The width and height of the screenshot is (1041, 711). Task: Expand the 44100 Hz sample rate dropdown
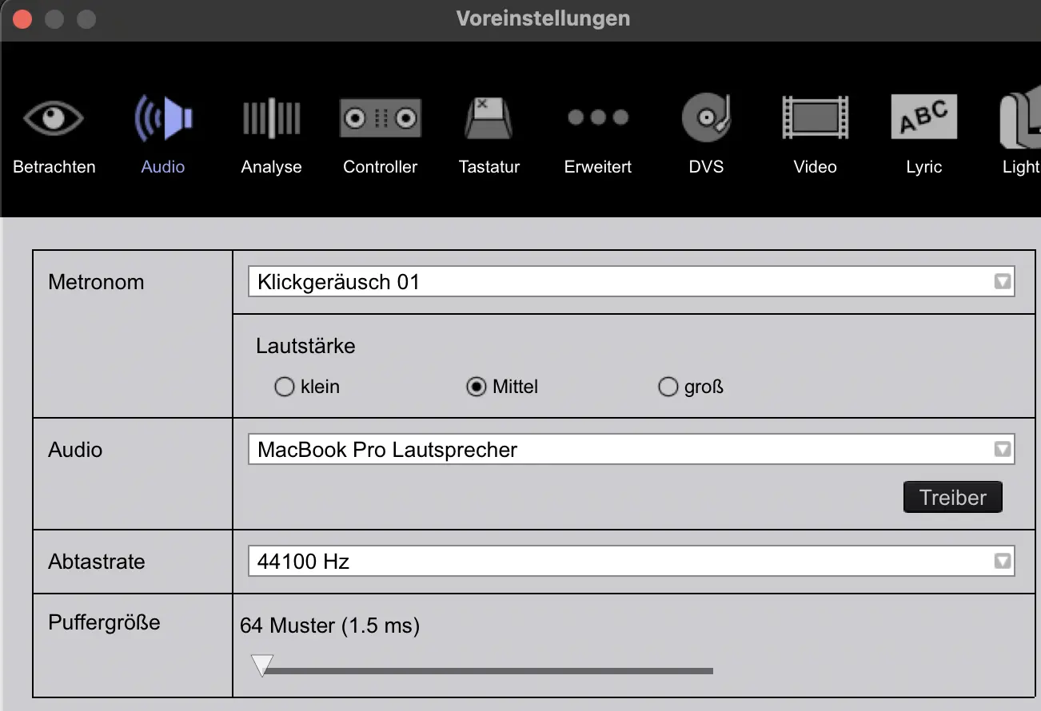click(1002, 561)
